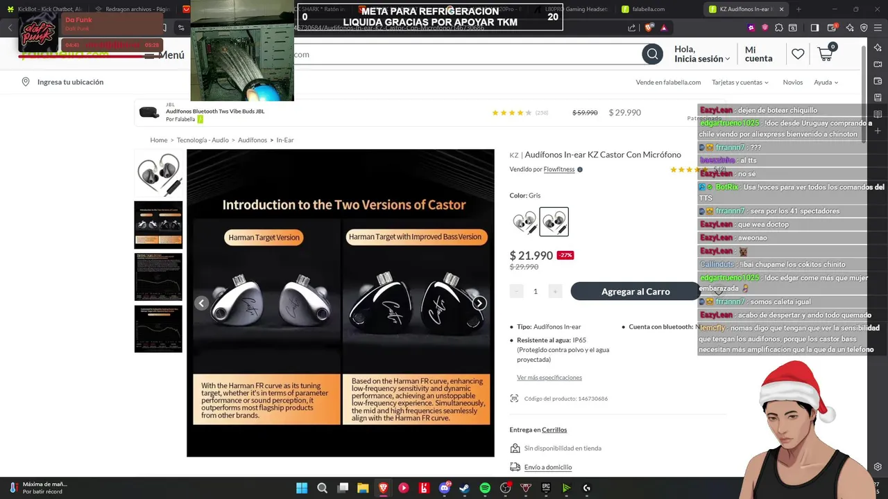Viewport: 888px width, 499px height.
Task: Decrease quantity with minus button
Action: [x=516, y=291]
